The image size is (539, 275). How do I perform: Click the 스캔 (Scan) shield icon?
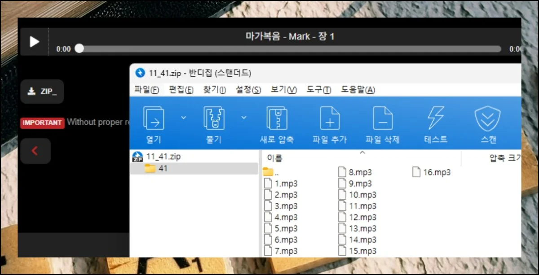(x=488, y=119)
